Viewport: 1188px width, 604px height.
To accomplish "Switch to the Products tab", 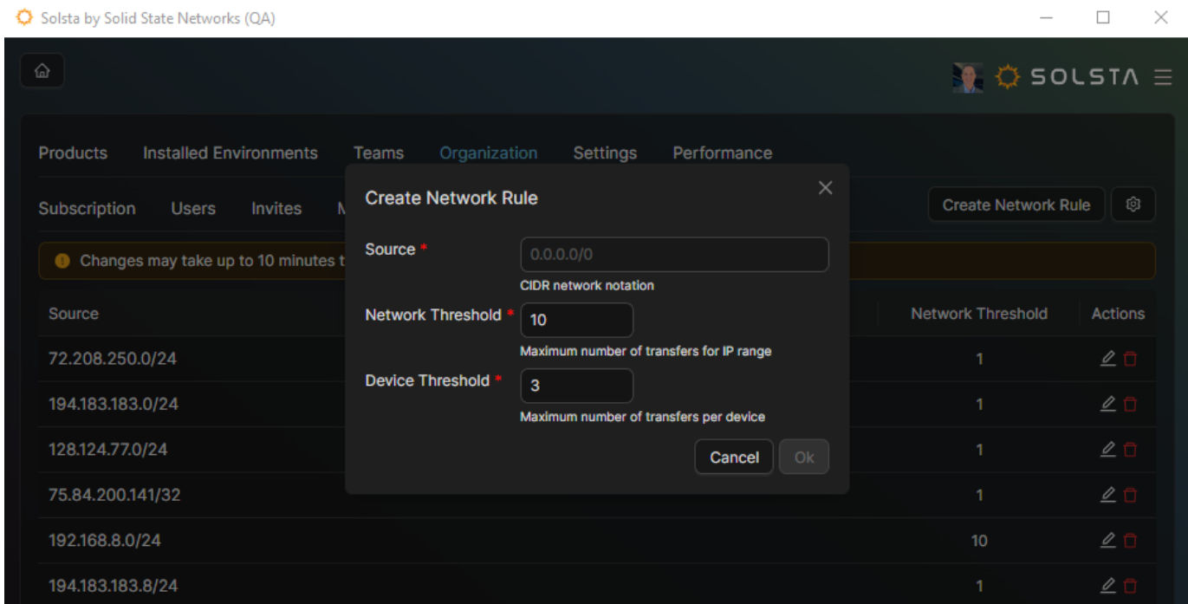I will (73, 153).
